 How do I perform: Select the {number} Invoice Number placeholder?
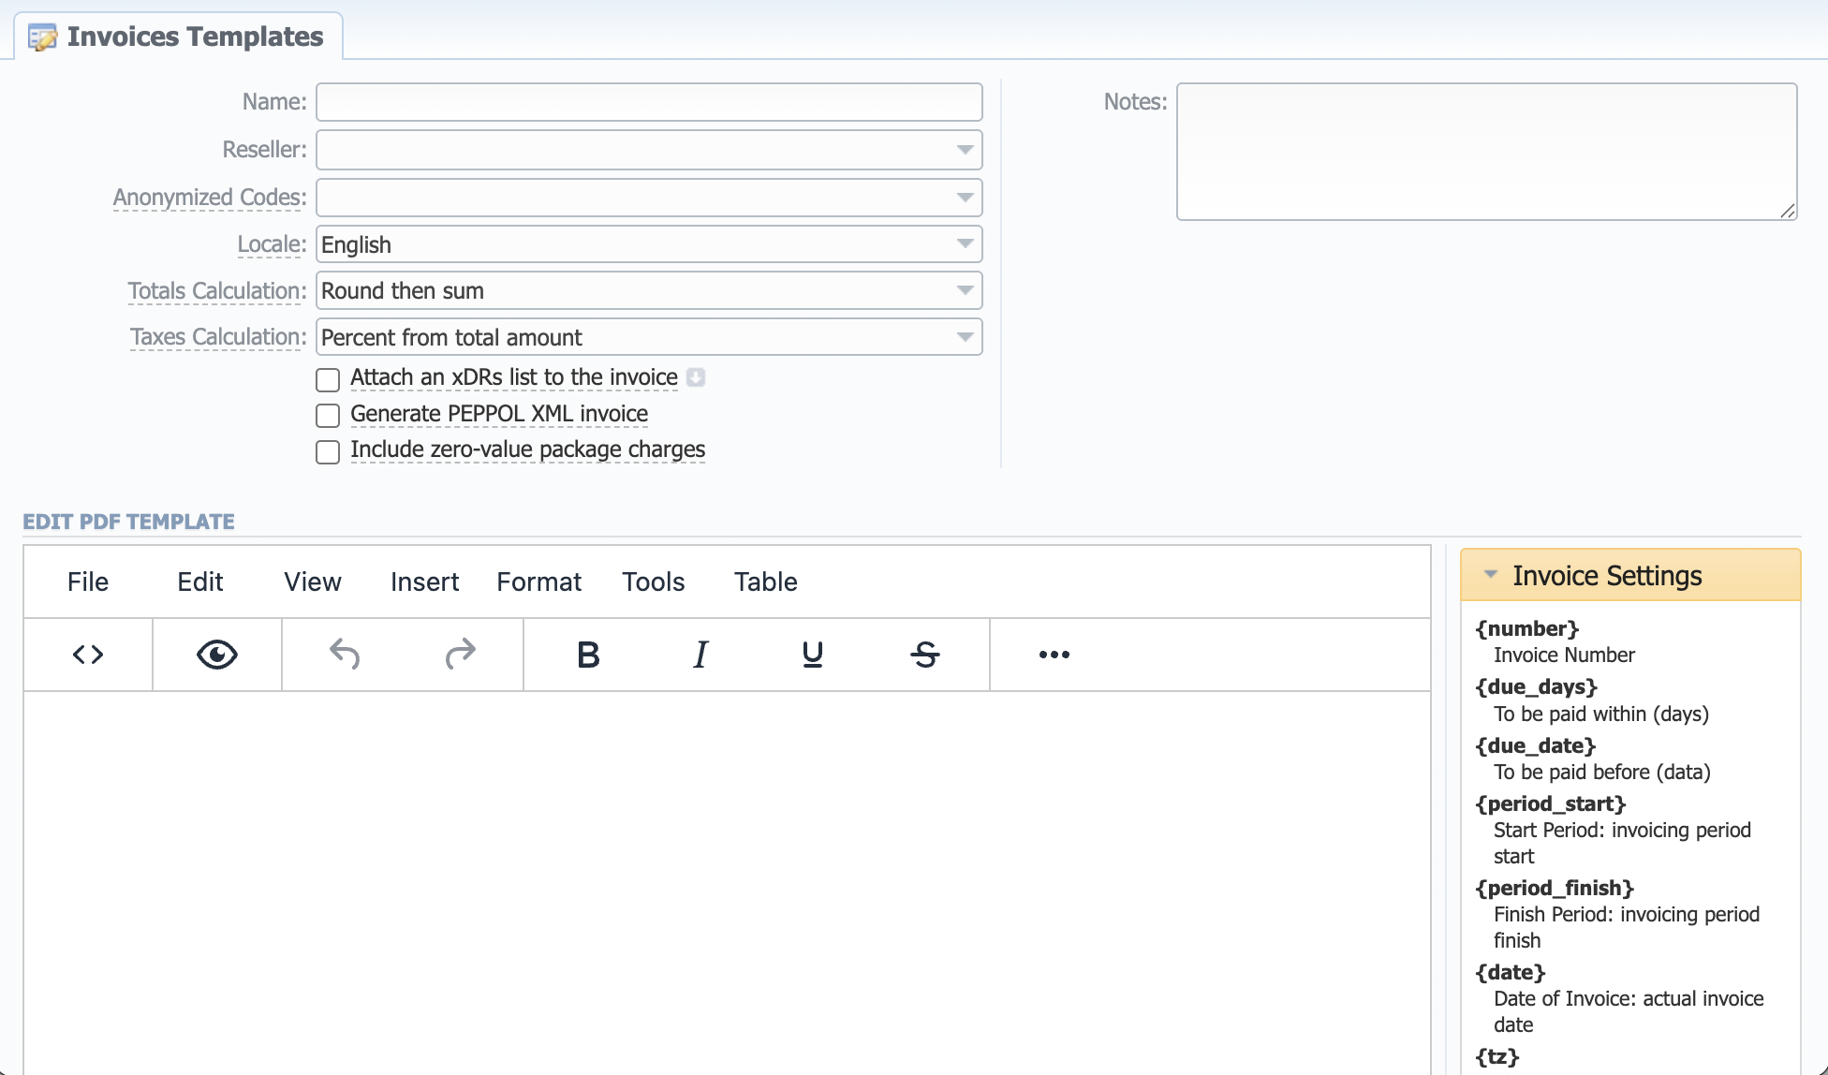click(x=1527, y=628)
